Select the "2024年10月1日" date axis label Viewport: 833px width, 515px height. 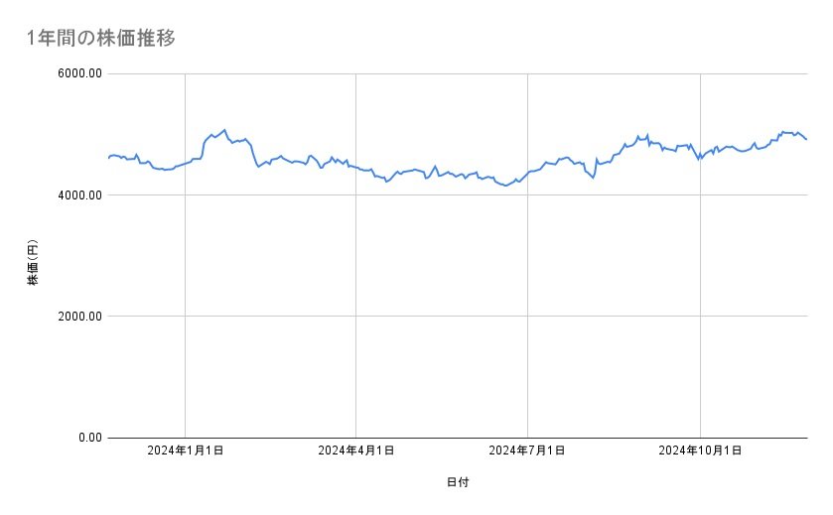click(701, 451)
